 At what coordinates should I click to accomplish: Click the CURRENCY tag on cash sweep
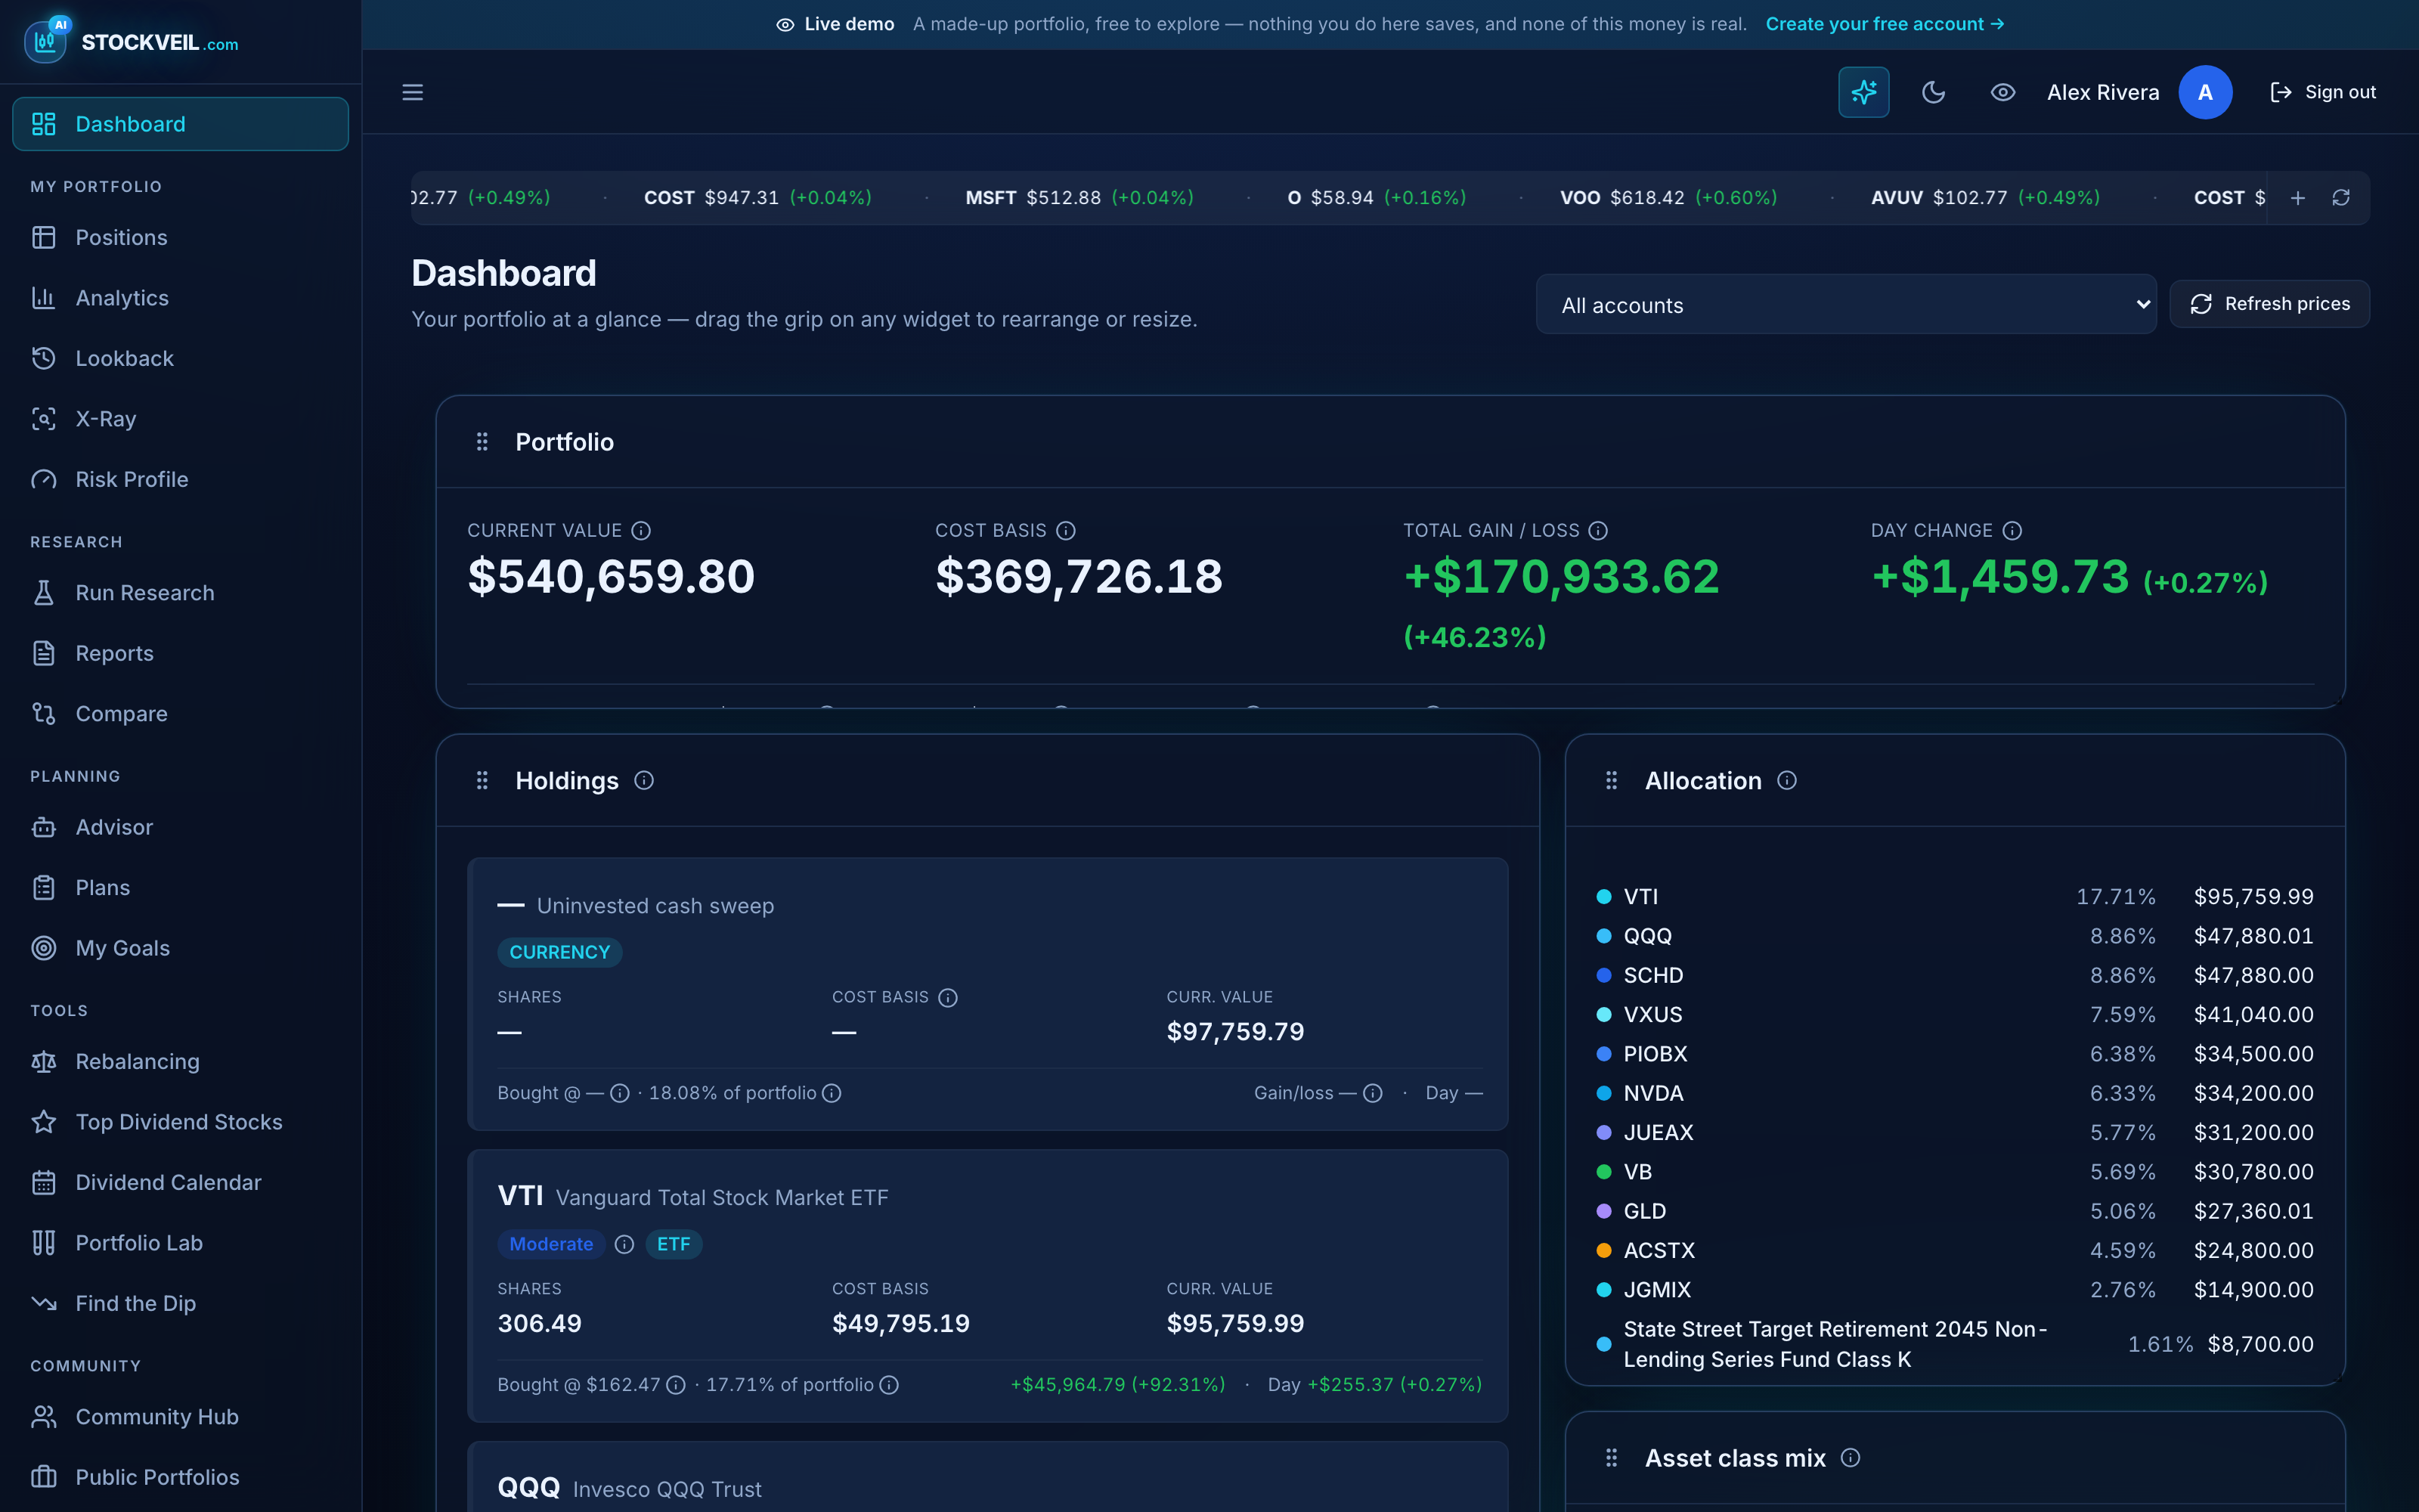[x=559, y=952]
